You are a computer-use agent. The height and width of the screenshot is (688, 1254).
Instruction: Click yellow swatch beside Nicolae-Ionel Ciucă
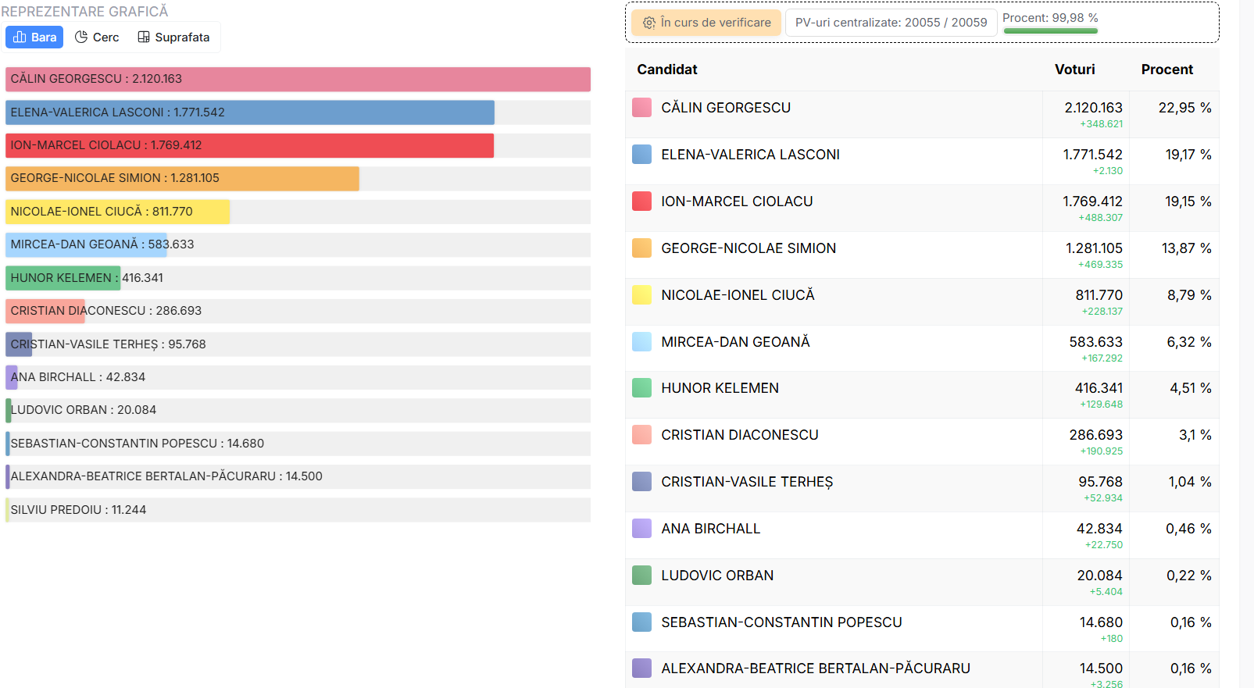point(641,295)
